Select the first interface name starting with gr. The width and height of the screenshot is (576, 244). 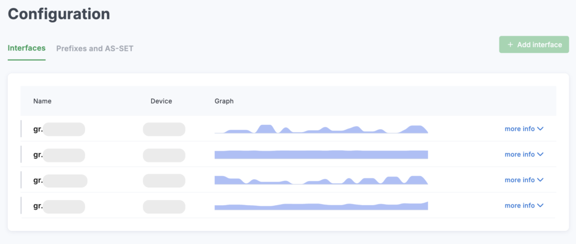58,129
